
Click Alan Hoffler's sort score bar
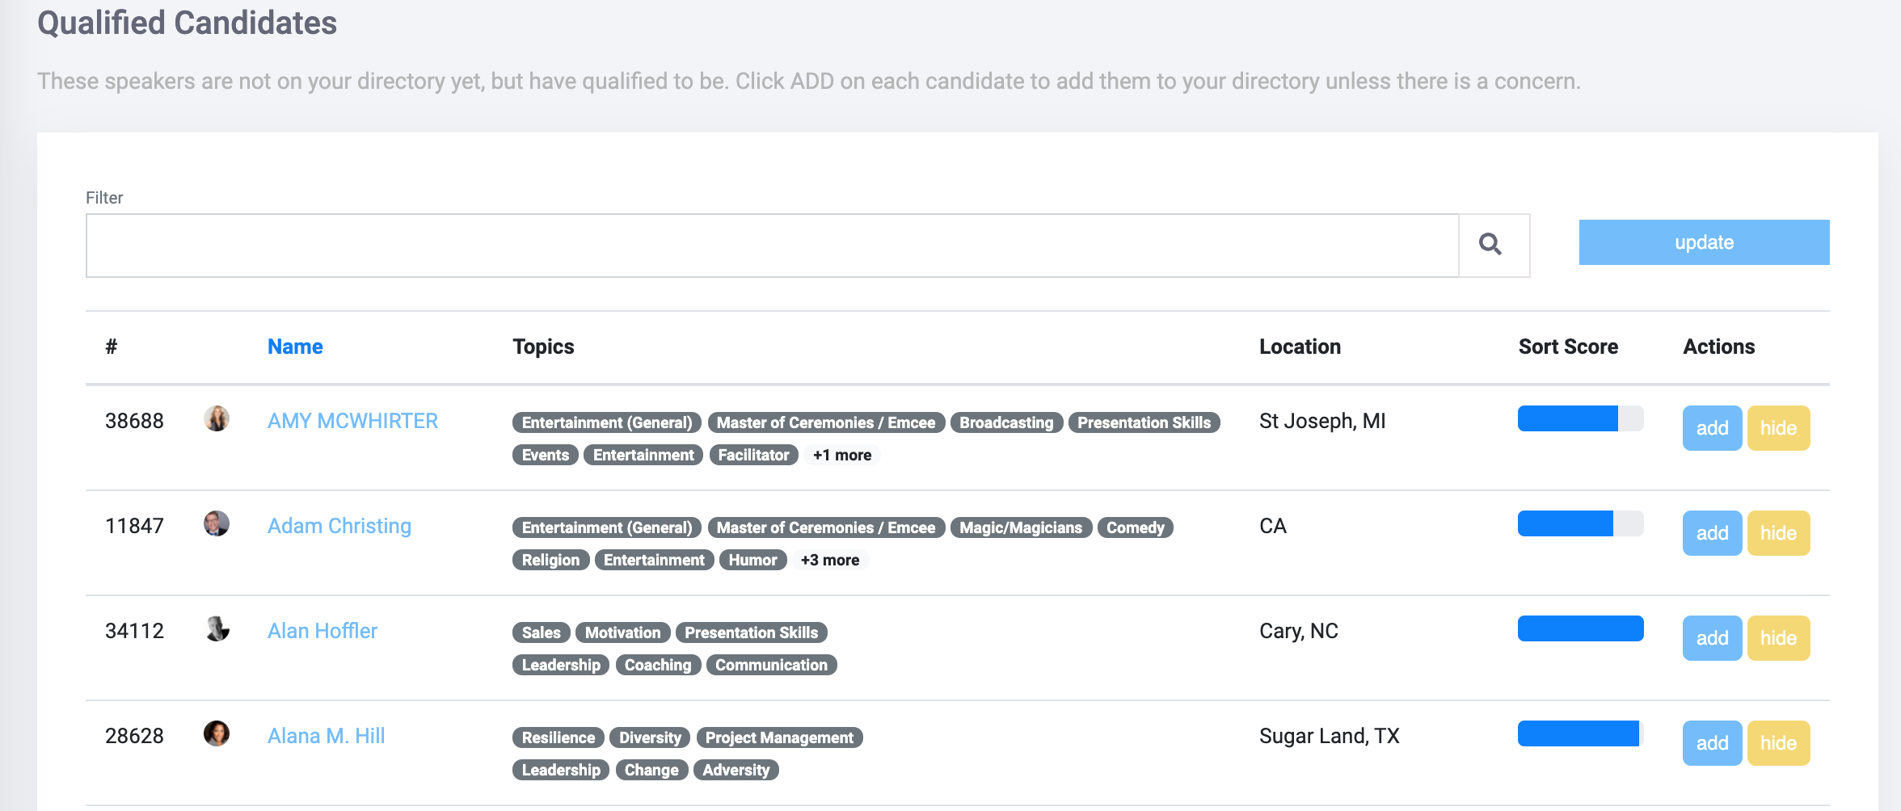click(x=1580, y=628)
